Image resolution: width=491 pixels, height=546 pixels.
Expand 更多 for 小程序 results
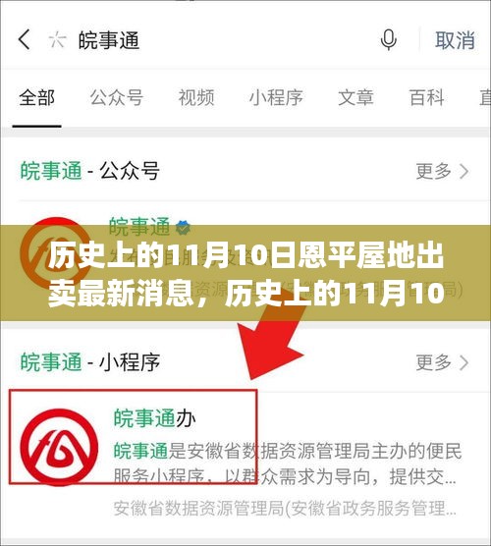442,362
